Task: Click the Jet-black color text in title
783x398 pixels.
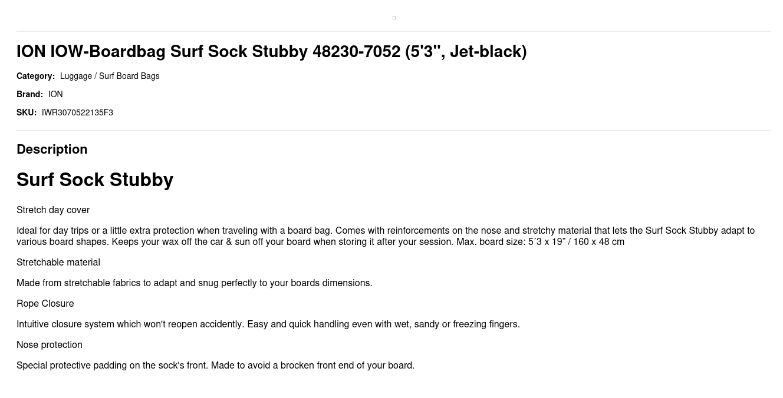Action: click(485, 51)
